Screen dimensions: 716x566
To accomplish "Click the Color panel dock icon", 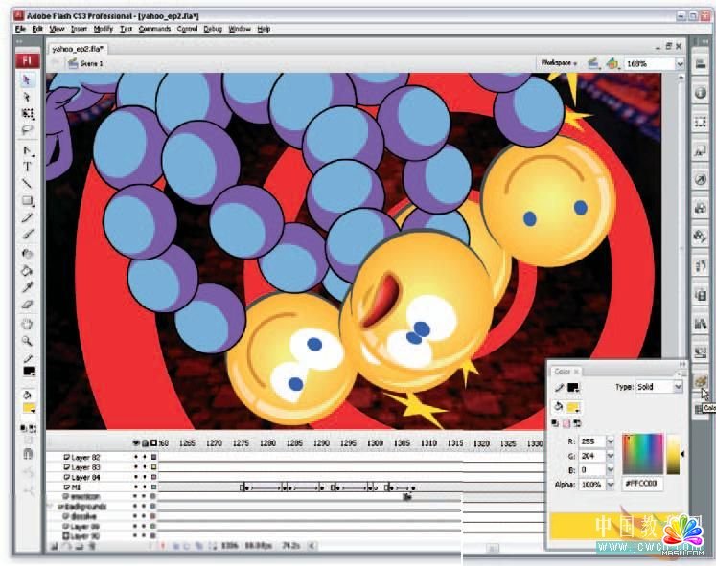I will click(x=702, y=382).
